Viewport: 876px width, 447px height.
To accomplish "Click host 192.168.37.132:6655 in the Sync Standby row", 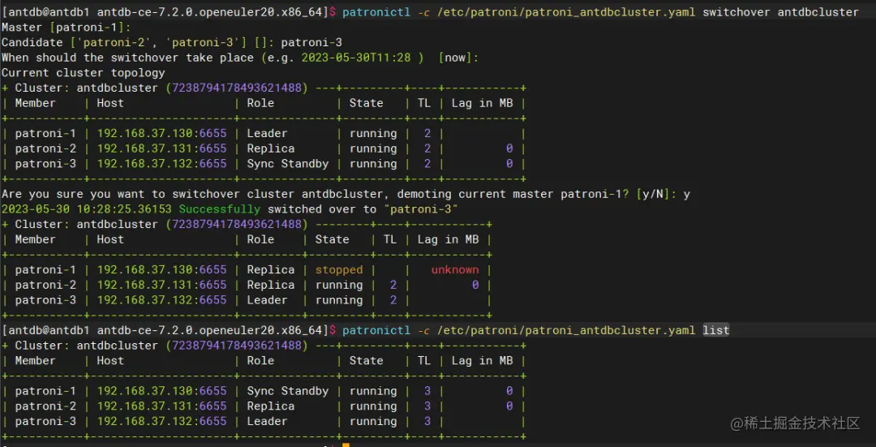I will [x=162, y=164].
